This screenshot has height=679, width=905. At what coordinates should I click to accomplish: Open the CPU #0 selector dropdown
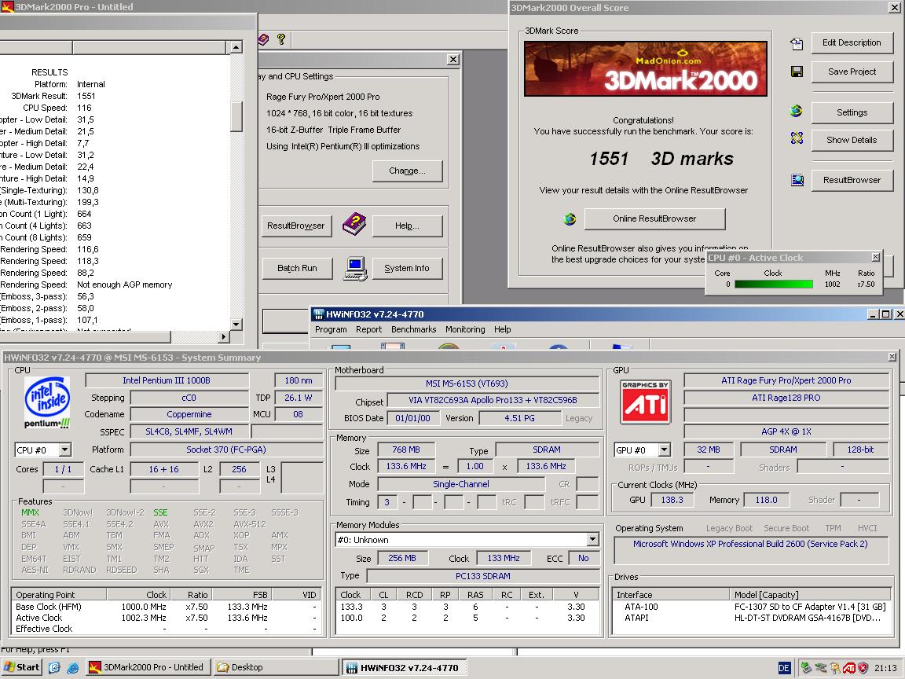(64, 450)
